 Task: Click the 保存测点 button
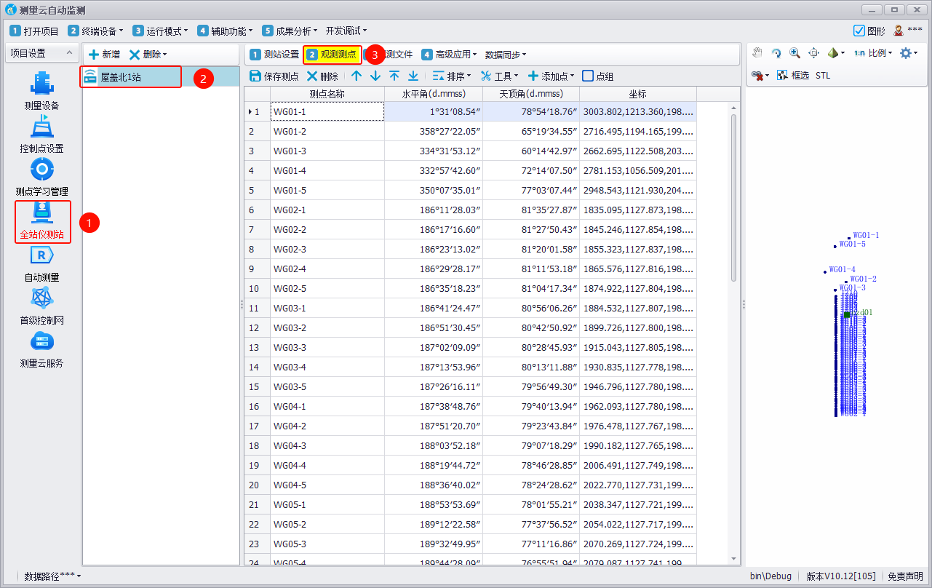(x=274, y=76)
